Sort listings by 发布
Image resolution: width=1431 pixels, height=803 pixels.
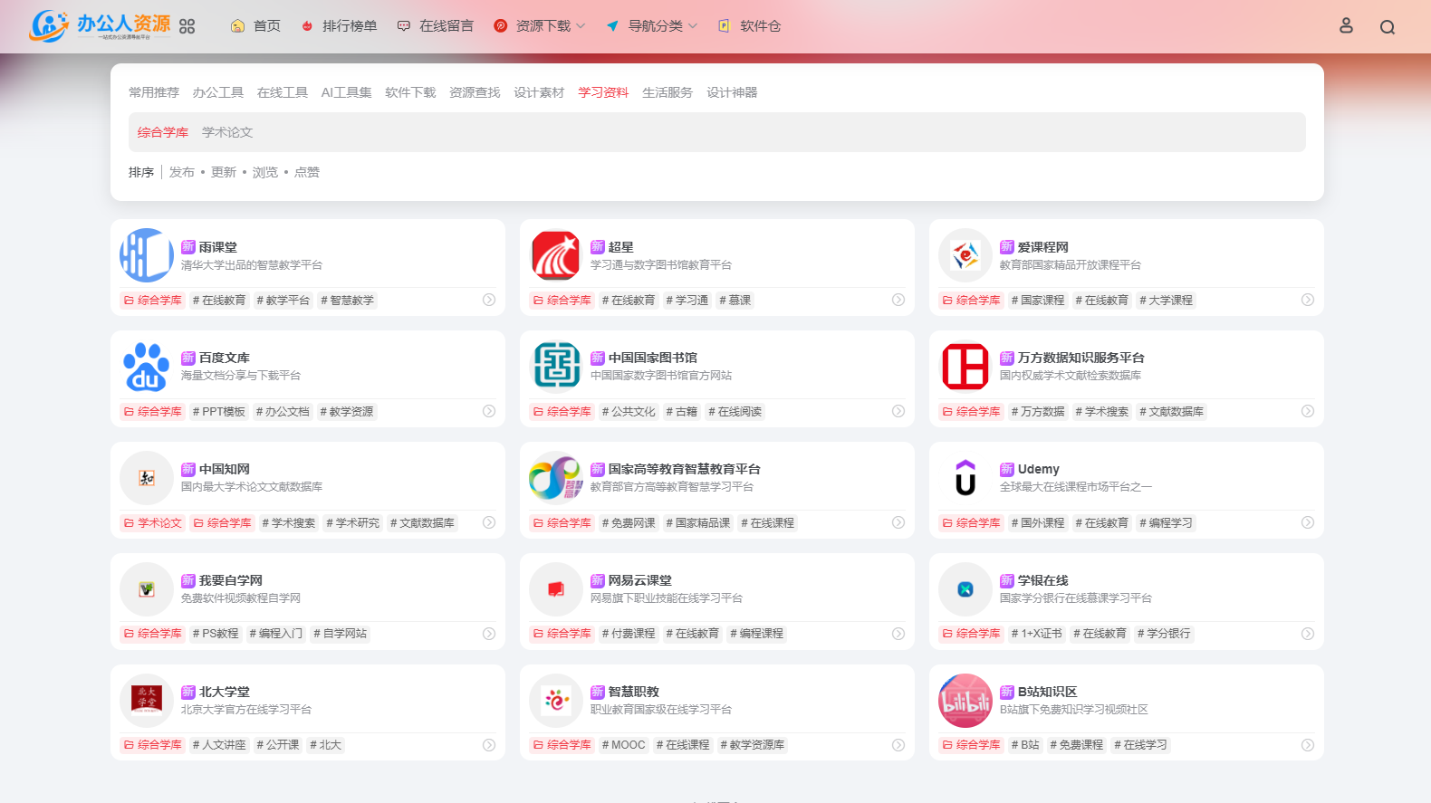(x=182, y=172)
